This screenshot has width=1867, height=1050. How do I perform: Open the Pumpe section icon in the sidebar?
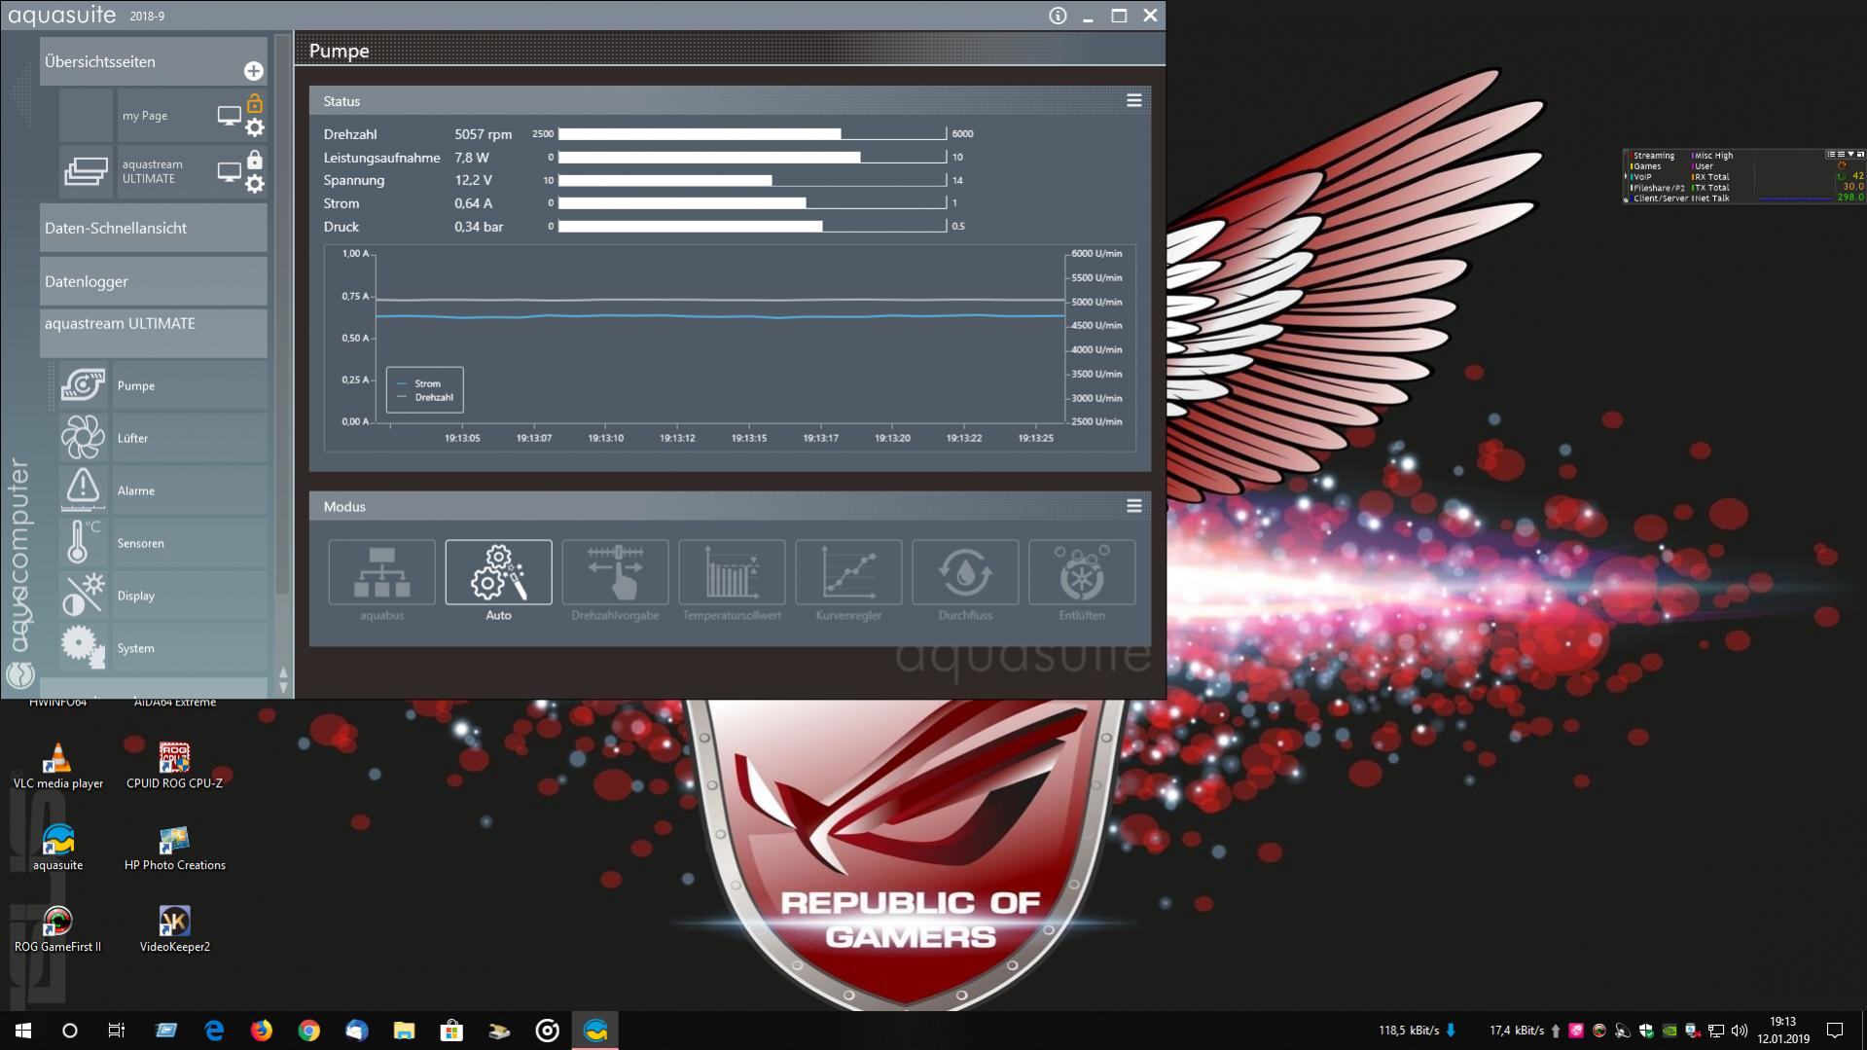click(83, 385)
